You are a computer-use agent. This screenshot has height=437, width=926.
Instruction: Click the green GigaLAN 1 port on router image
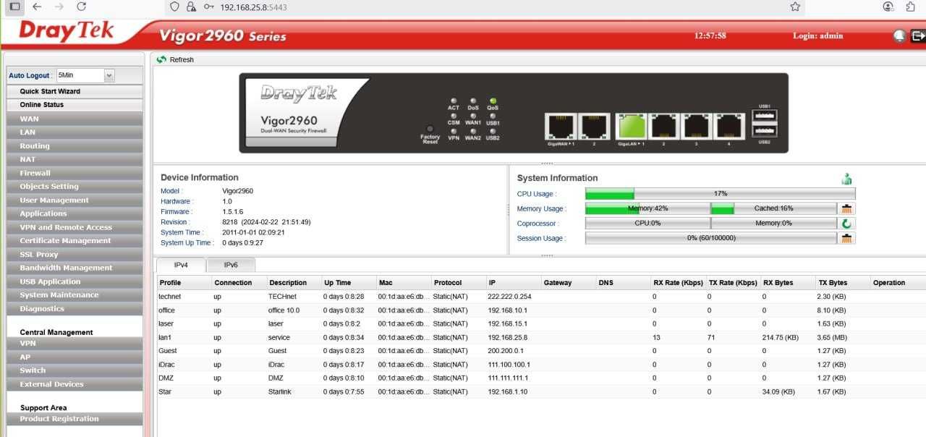point(630,127)
